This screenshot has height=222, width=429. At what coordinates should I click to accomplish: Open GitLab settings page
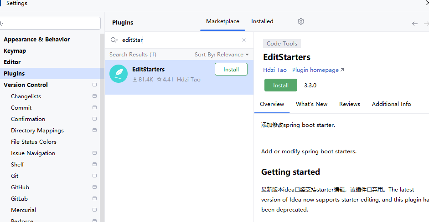click(x=20, y=198)
